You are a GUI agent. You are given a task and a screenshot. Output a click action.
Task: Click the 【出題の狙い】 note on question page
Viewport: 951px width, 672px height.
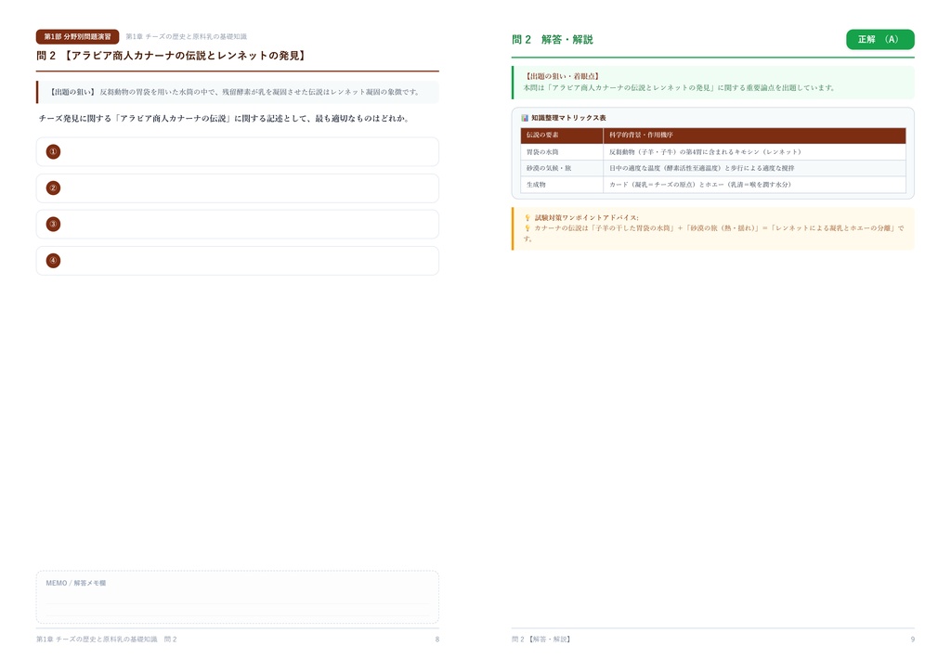click(238, 92)
